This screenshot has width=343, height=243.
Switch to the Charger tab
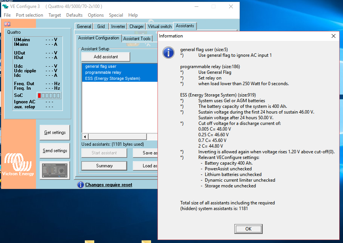(137, 26)
